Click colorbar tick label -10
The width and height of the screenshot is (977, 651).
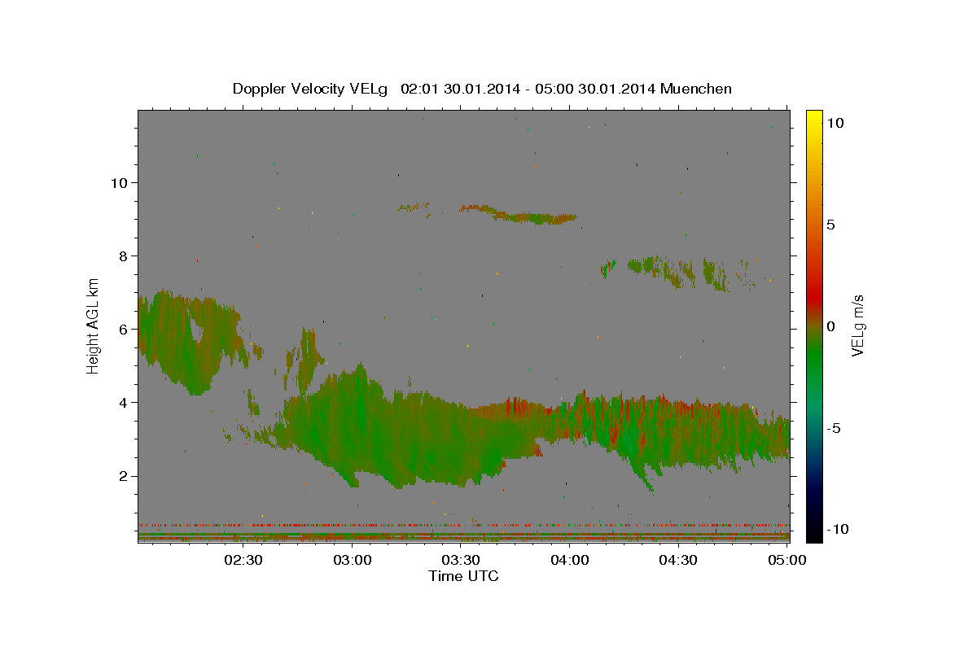[836, 529]
